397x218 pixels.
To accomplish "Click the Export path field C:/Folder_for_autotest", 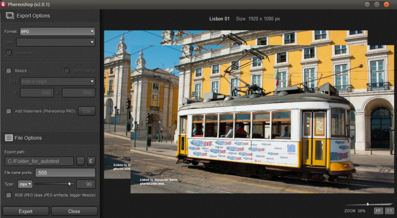I will (x=39, y=161).
